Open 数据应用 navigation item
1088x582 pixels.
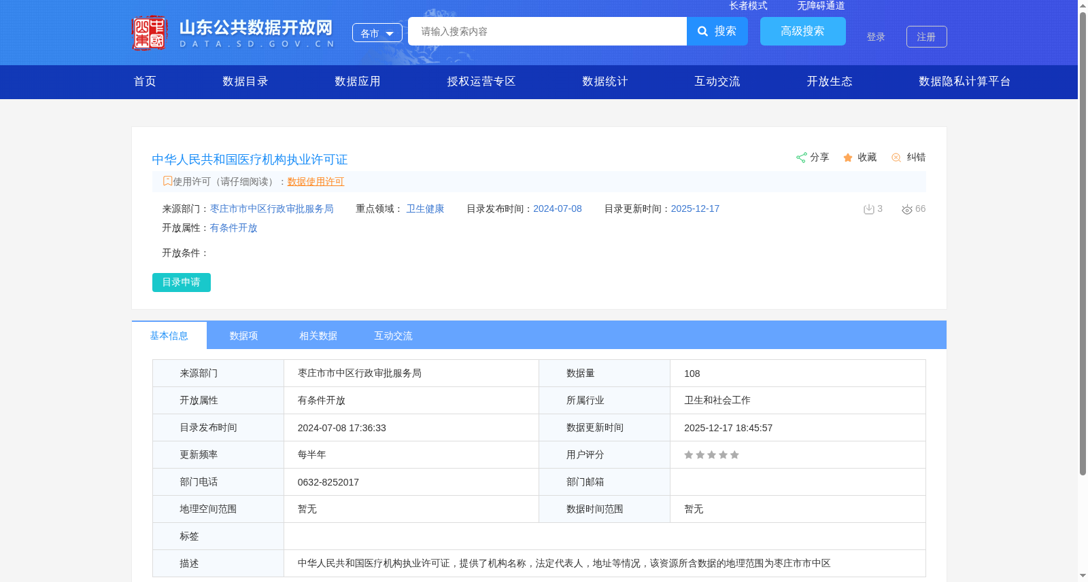point(358,81)
